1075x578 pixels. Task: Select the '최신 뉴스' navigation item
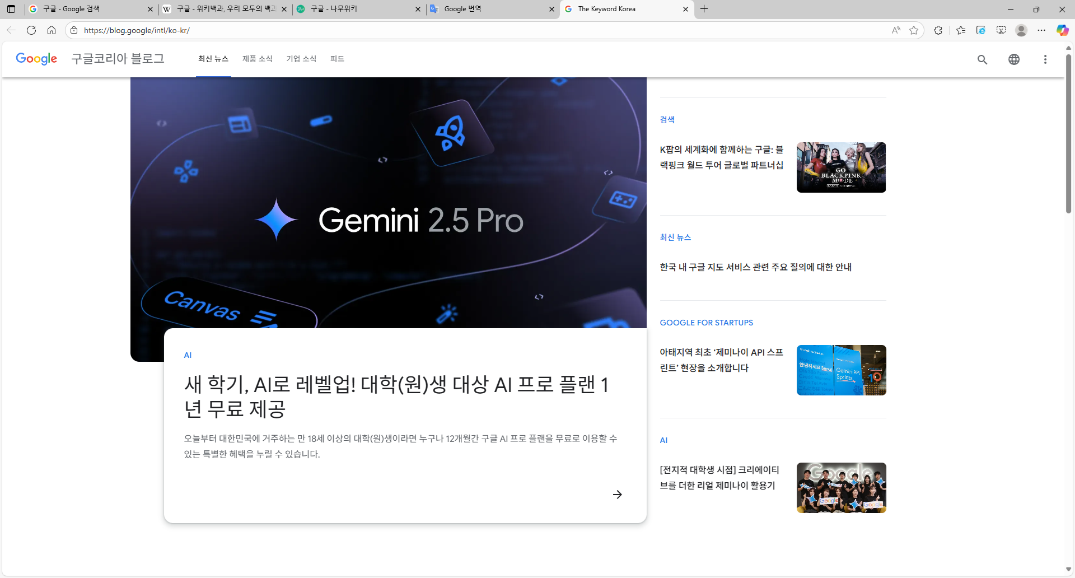213,59
